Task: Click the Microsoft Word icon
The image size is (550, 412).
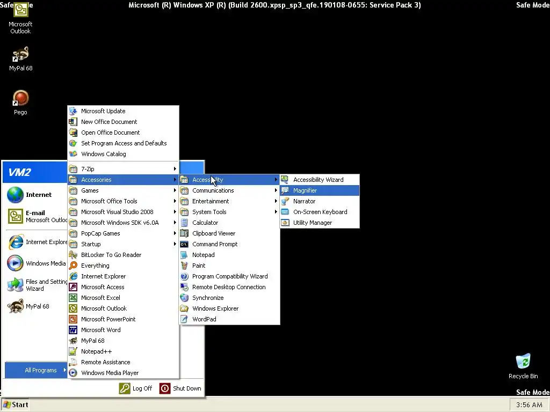Action: point(73,330)
